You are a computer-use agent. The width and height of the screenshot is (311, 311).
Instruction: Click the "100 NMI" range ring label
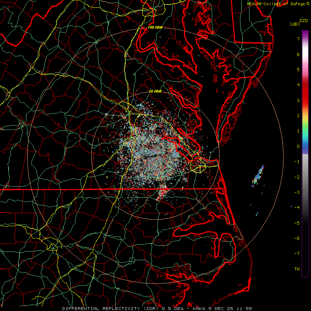[155, 27]
